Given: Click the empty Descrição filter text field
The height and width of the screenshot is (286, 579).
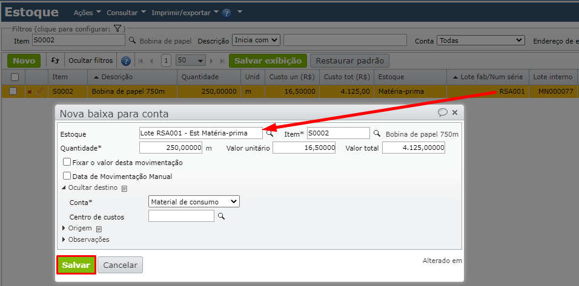Looking at the screenshot, I should point(345,40).
